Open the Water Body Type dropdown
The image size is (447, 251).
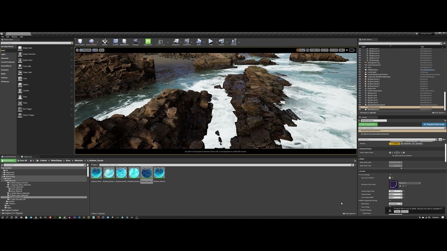(x=395, y=166)
